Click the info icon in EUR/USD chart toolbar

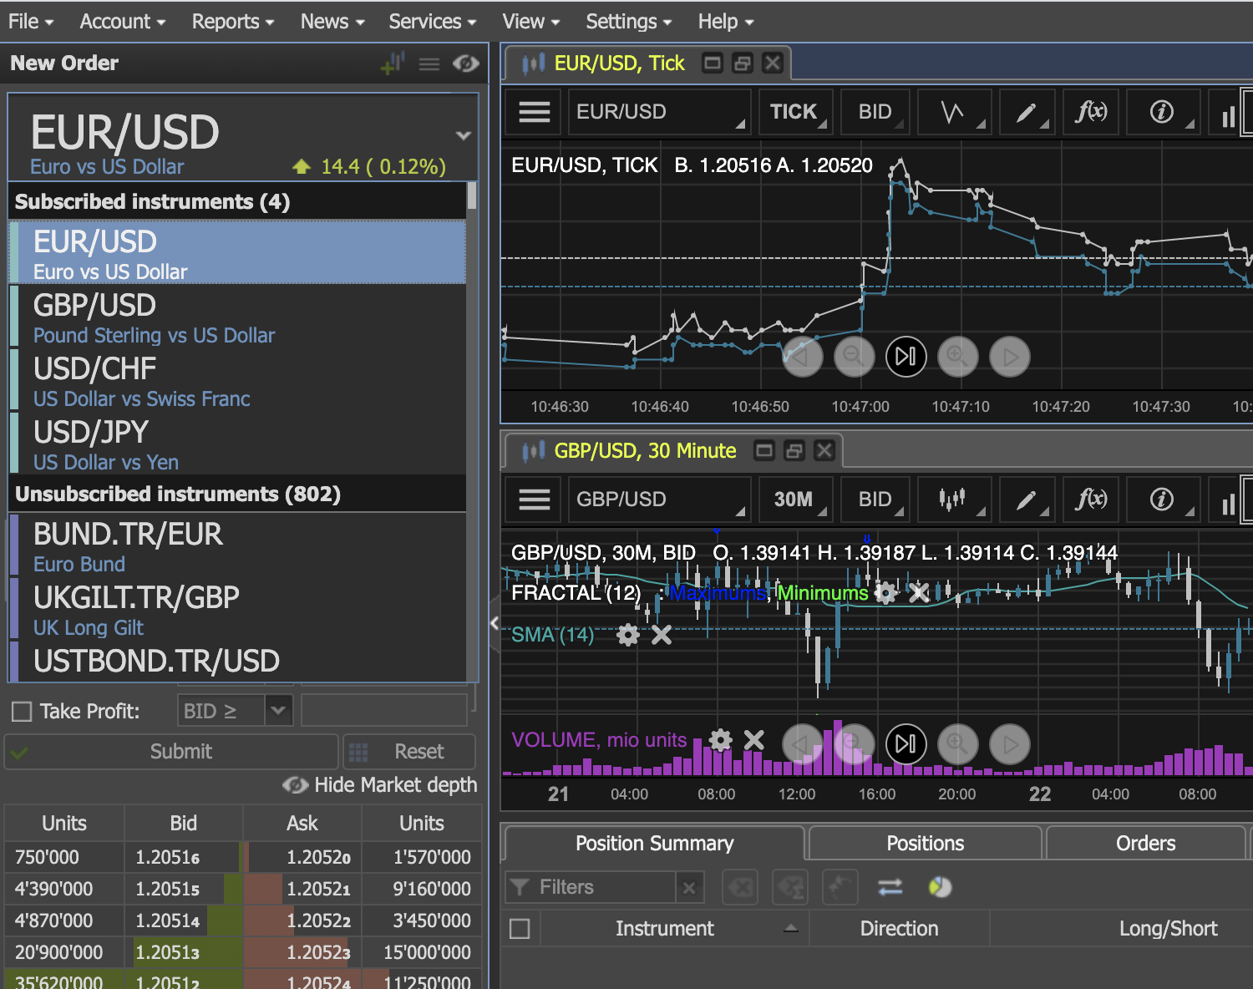click(x=1161, y=112)
